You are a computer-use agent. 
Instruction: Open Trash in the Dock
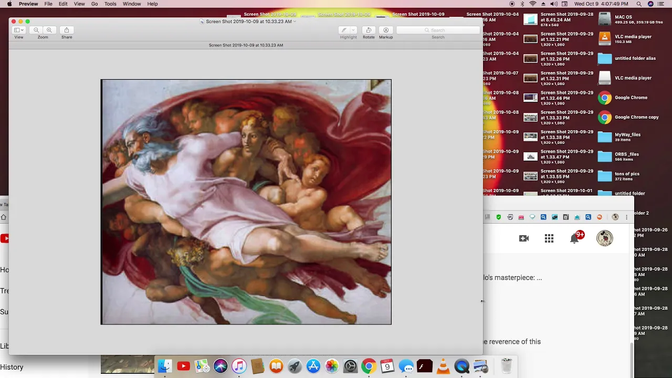click(506, 366)
